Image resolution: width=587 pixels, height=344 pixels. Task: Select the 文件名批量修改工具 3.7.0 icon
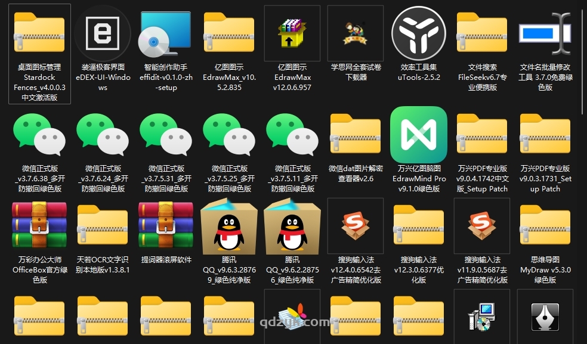[x=545, y=33]
